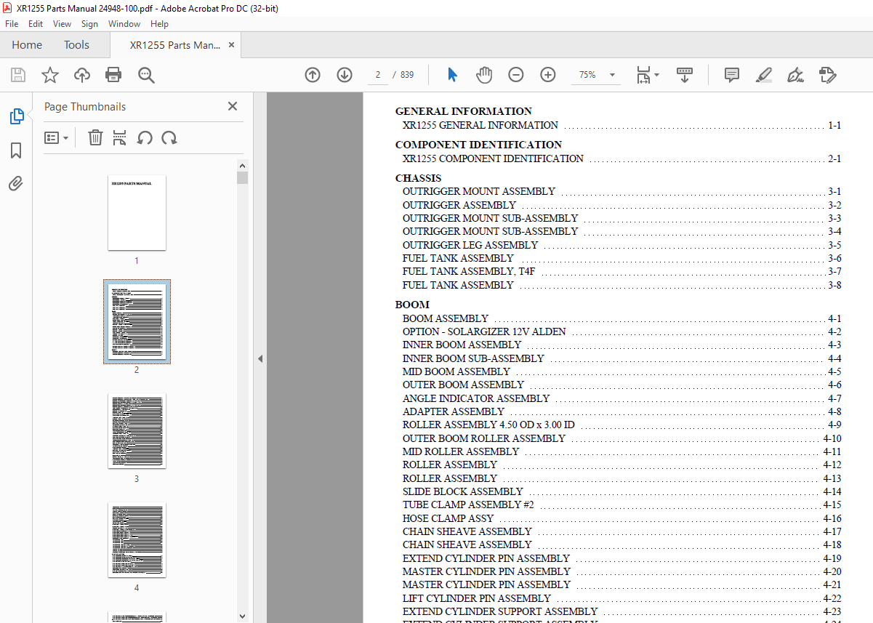The width and height of the screenshot is (873, 623).
Task: Print the document using the printer icon
Action: (x=113, y=75)
